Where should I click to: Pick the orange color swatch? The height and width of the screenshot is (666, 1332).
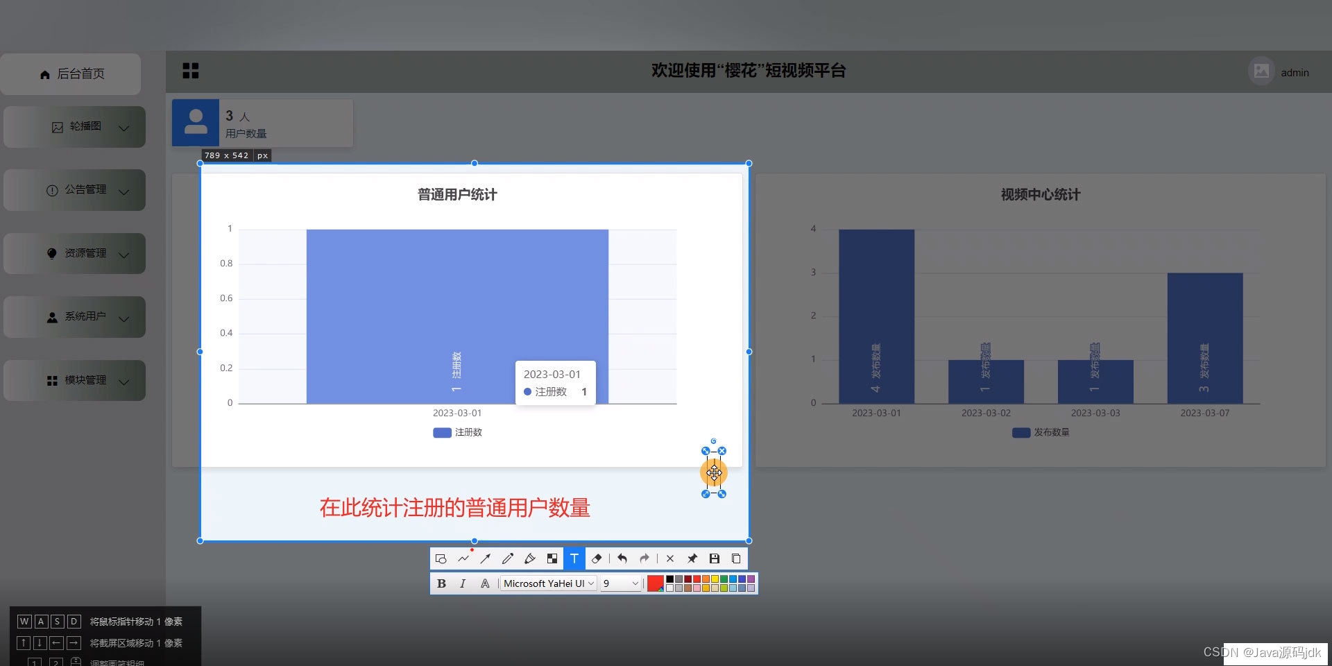pyautogui.click(x=706, y=579)
